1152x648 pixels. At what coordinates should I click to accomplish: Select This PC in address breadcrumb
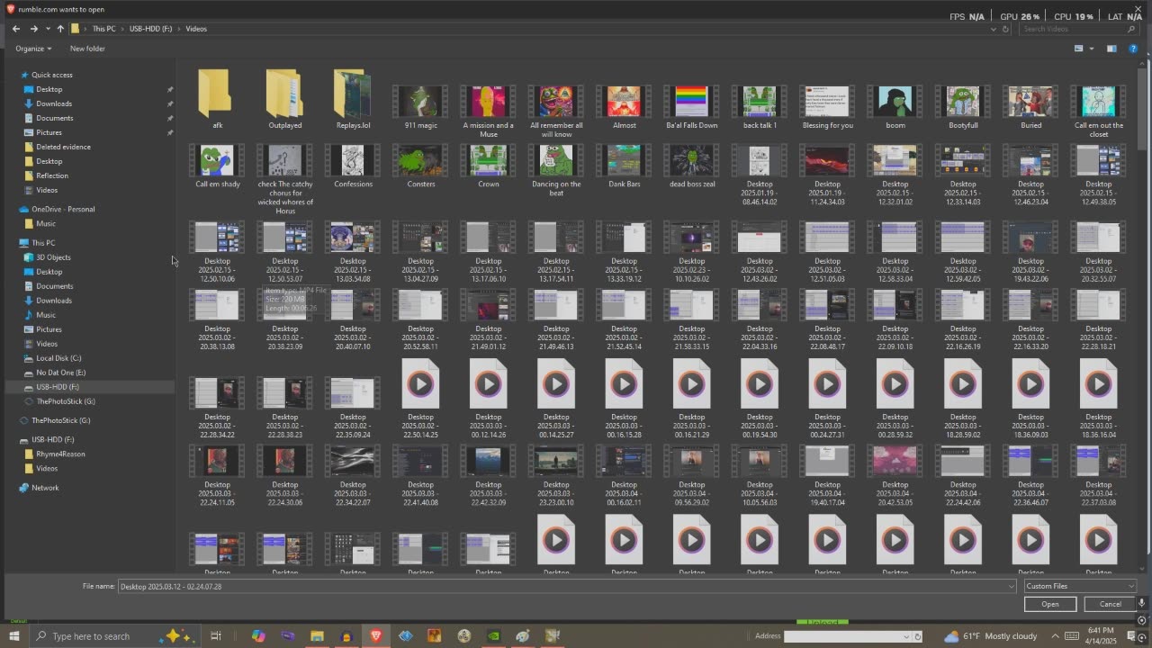coord(103,29)
